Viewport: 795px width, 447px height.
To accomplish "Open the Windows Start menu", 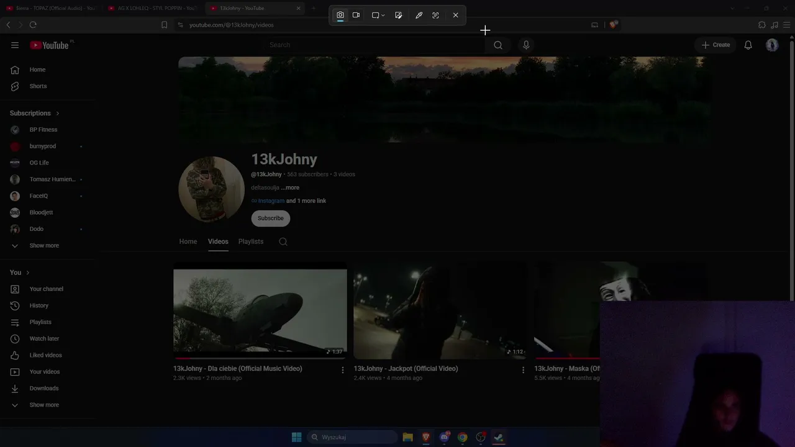I will pyautogui.click(x=297, y=437).
